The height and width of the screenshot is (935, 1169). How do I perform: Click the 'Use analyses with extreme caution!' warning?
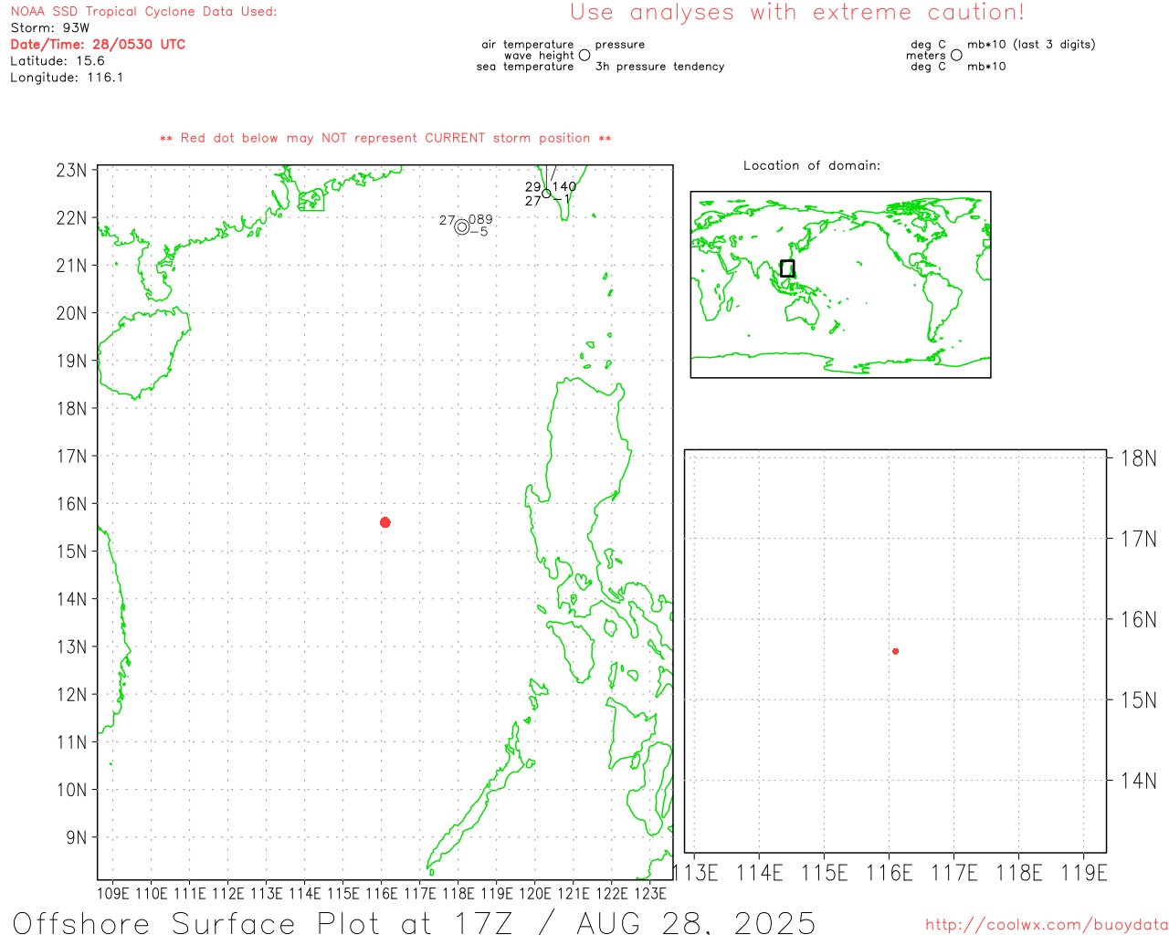coord(797,12)
